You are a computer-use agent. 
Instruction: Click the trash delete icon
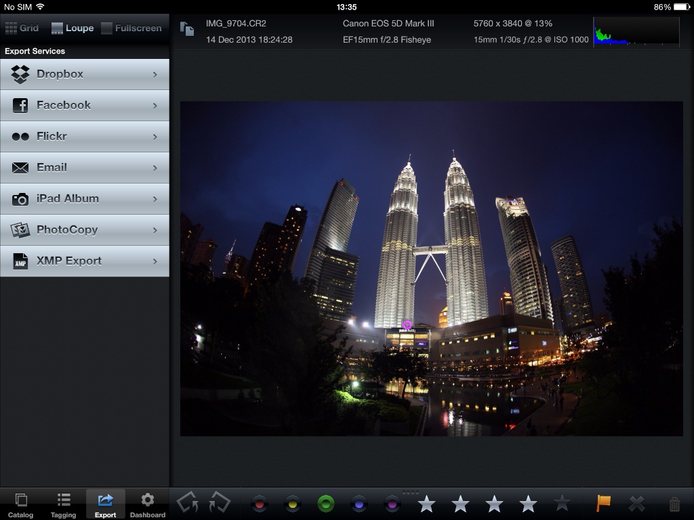[x=674, y=504]
